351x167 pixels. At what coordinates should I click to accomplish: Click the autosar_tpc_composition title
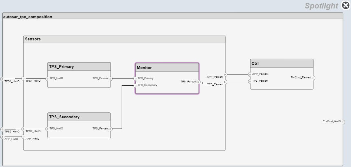point(28,17)
